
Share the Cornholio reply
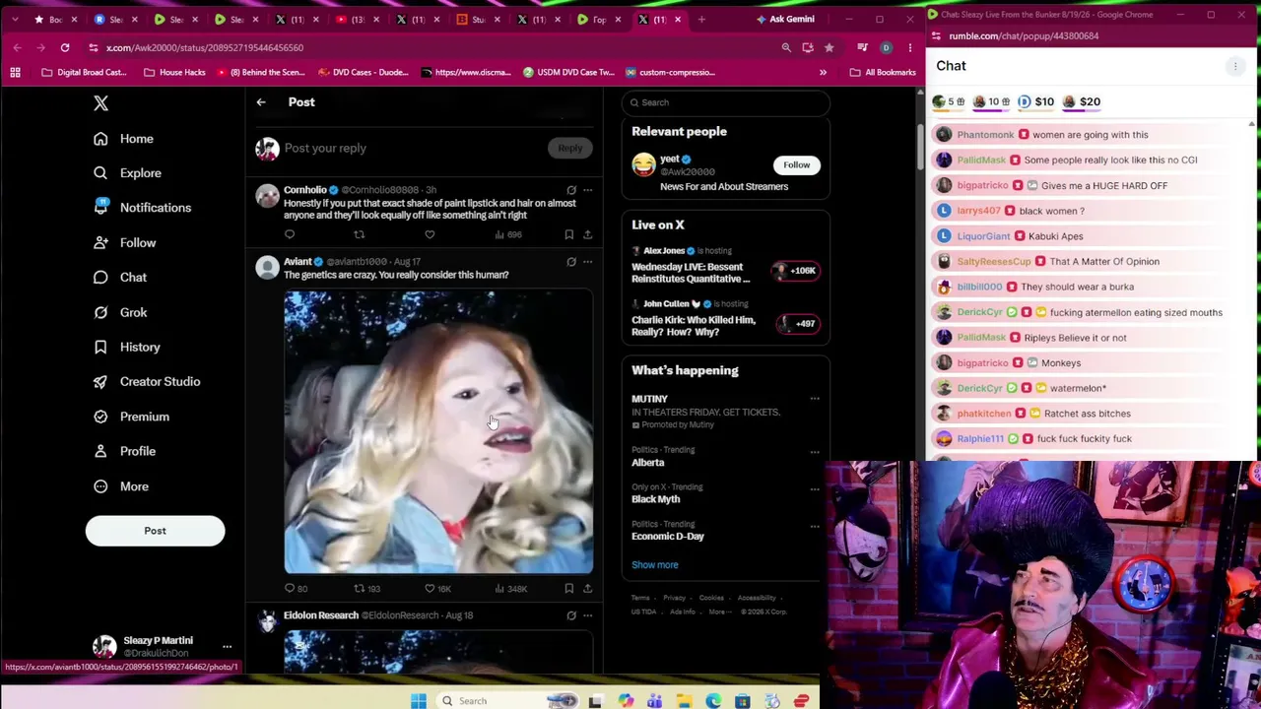click(x=587, y=234)
